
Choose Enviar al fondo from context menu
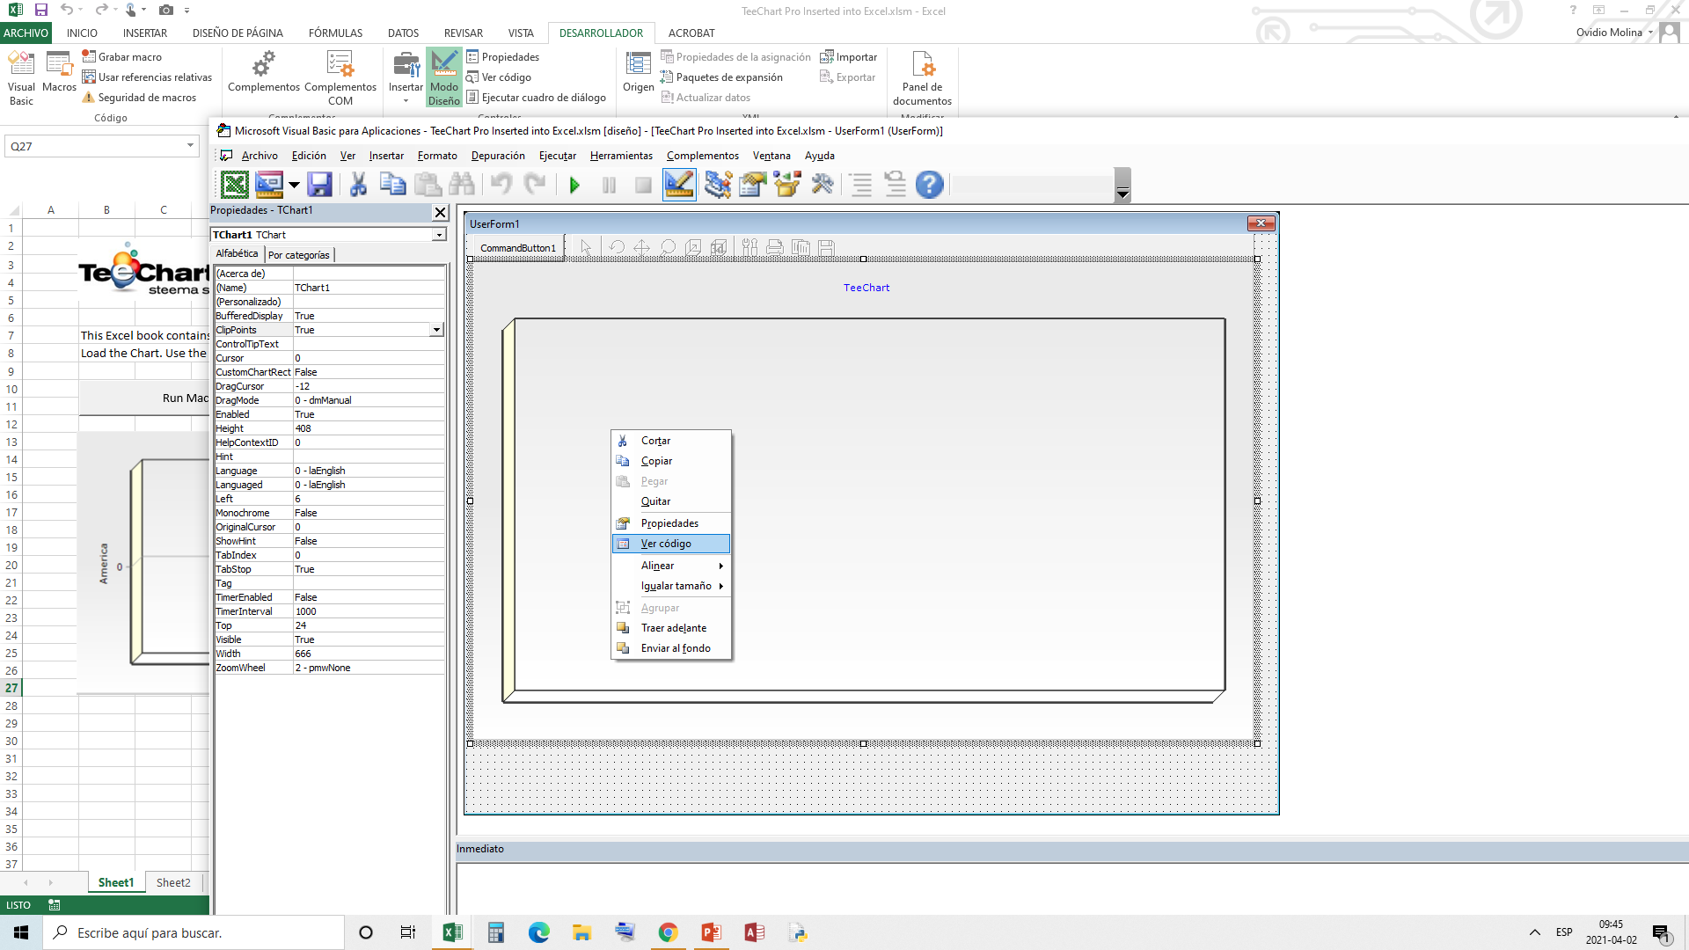click(x=671, y=648)
